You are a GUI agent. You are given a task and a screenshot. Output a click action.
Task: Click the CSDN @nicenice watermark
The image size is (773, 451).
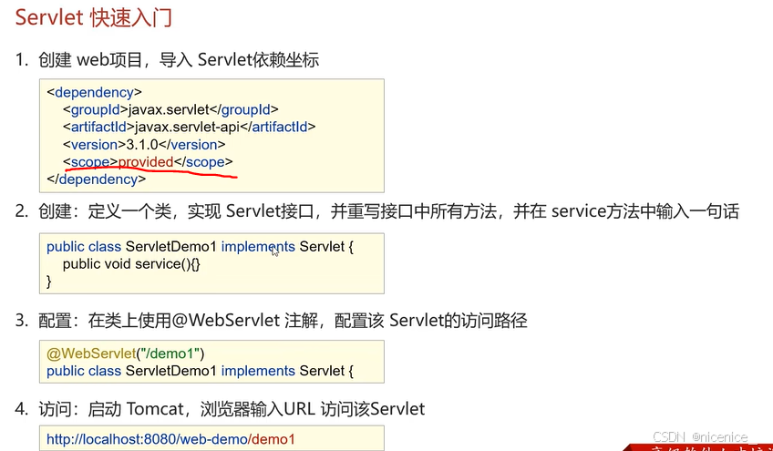point(700,436)
